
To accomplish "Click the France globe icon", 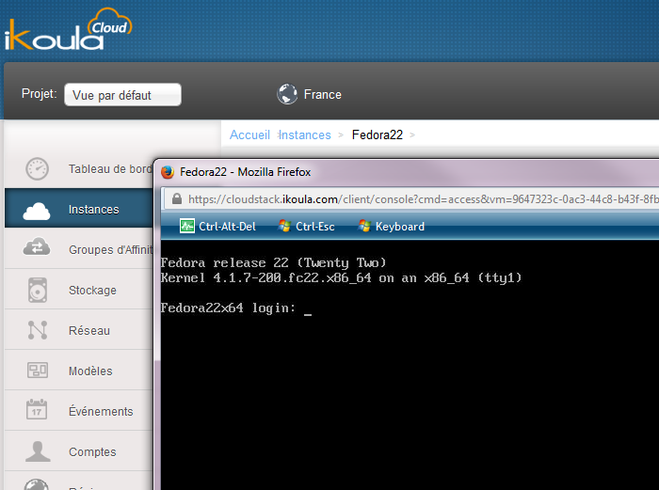I will (287, 94).
